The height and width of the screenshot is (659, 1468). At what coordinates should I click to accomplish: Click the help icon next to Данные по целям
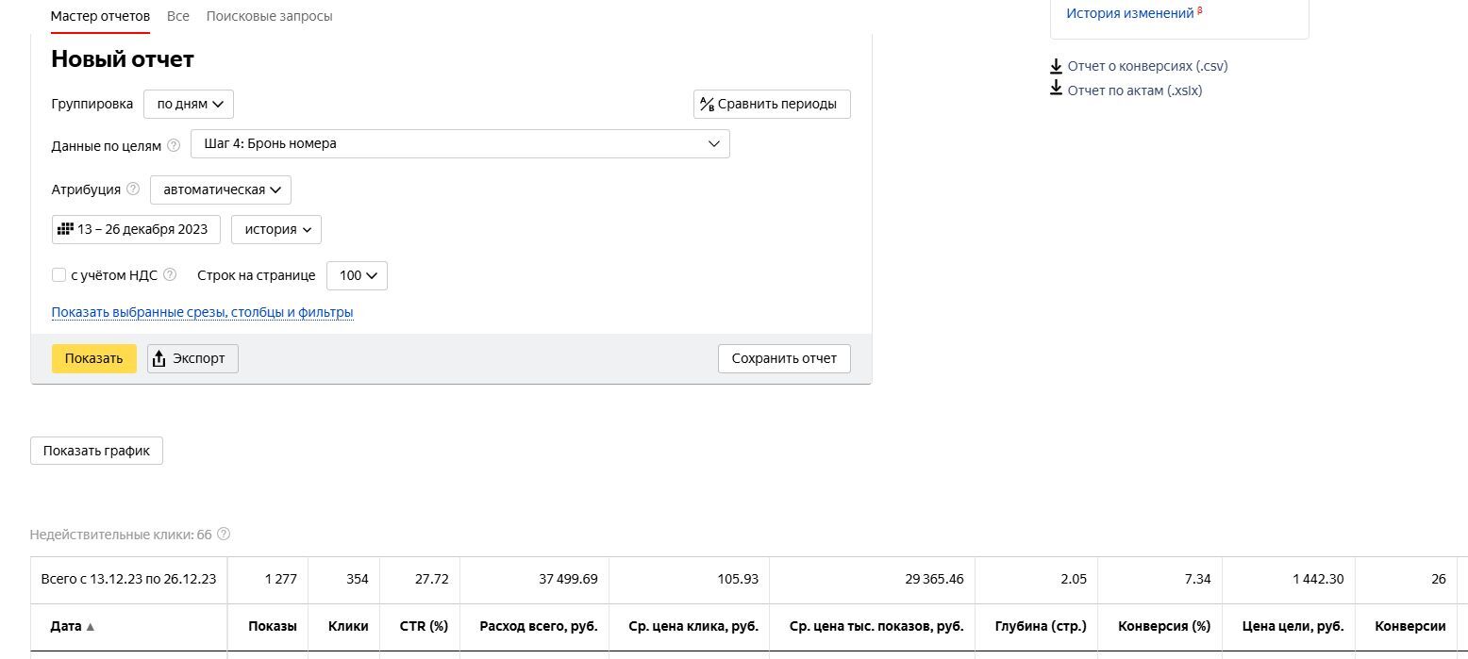click(174, 145)
